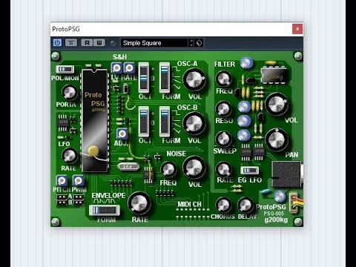The image size is (356, 267).
Task: Click the preset up/down stepper arrows
Action: (x=191, y=43)
